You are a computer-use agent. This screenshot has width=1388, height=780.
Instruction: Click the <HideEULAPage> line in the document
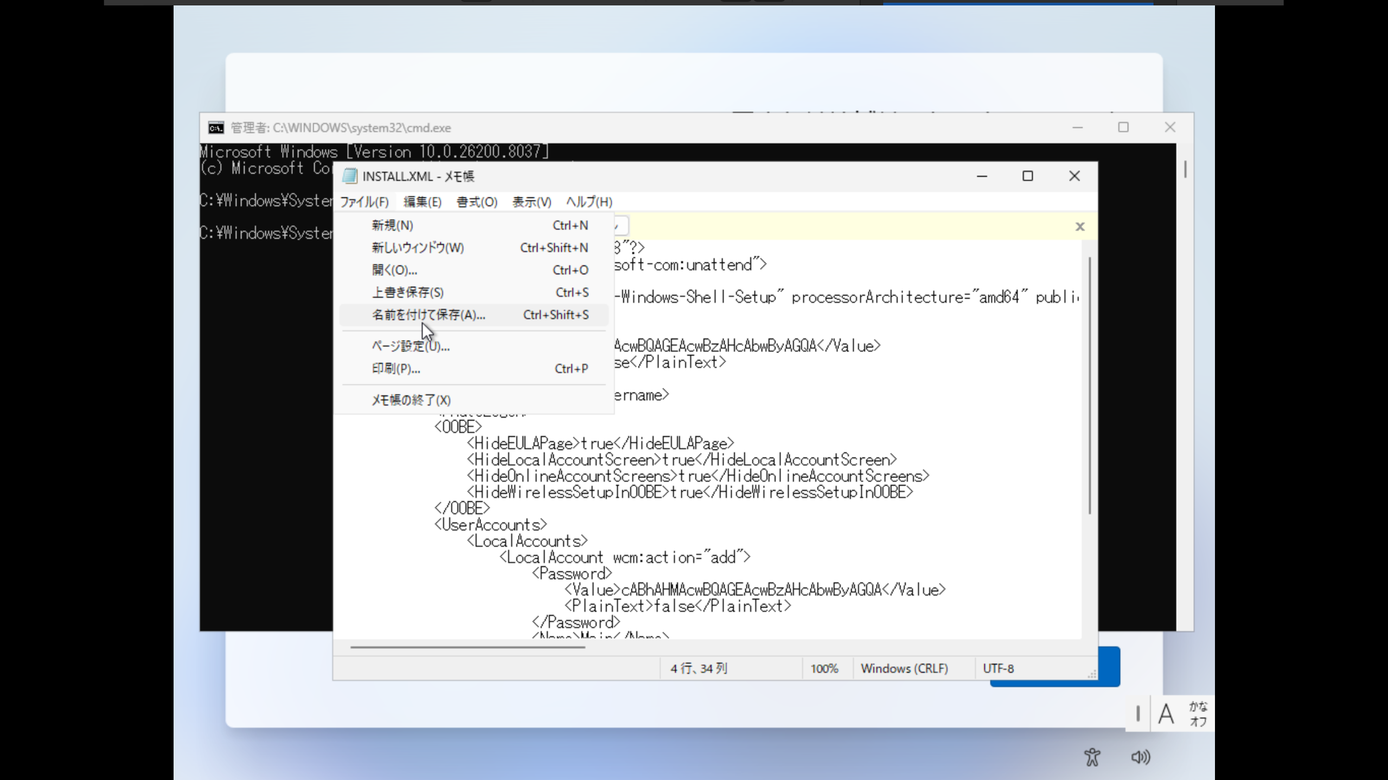[x=600, y=444]
